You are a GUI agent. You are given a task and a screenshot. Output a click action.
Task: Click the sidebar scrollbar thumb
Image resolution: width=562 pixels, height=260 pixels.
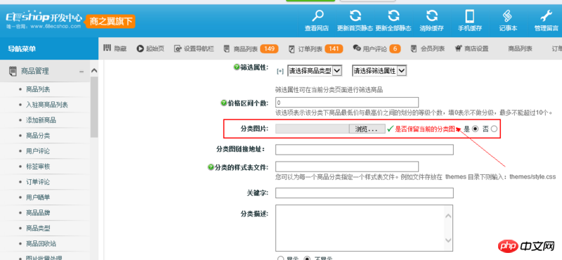tap(94, 107)
